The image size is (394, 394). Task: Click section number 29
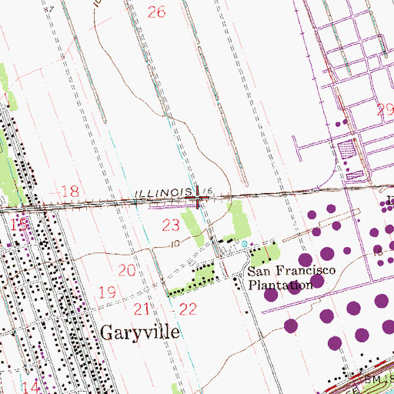pyautogui.click(x=386, y=109)
